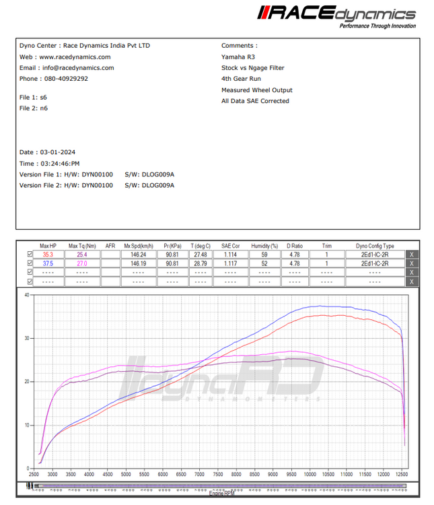The width and height of the screenshot is (434, 505).
Task: Click the X button of the third table row
Action: (x=412, y=273)
